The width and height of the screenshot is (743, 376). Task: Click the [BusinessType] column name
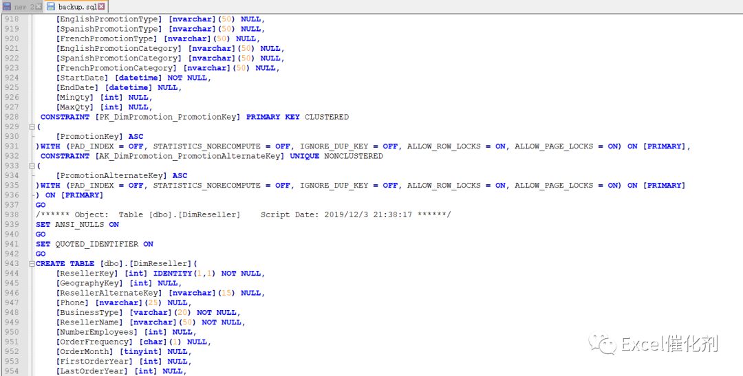coord(89,313)
